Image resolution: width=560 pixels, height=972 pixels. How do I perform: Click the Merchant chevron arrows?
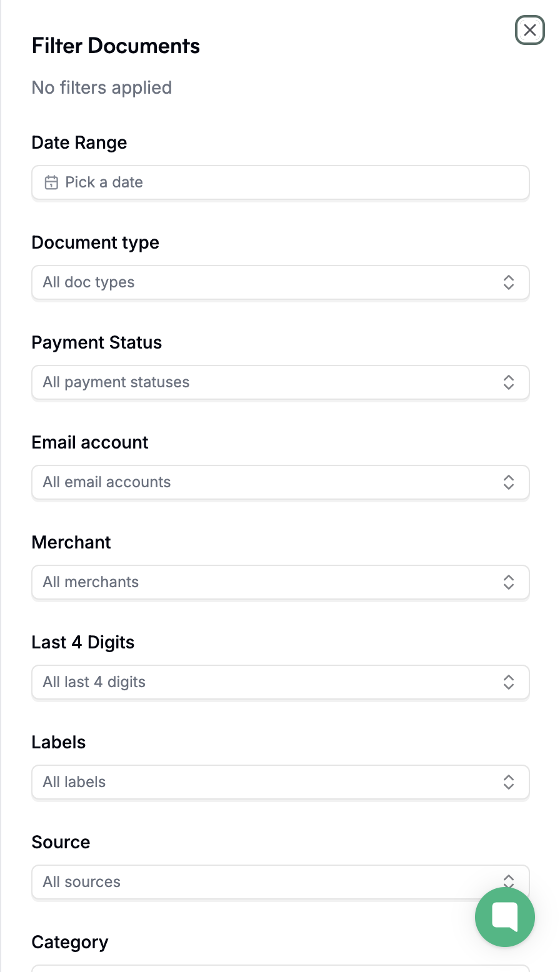pyautogui.click(x=509, y=582)
